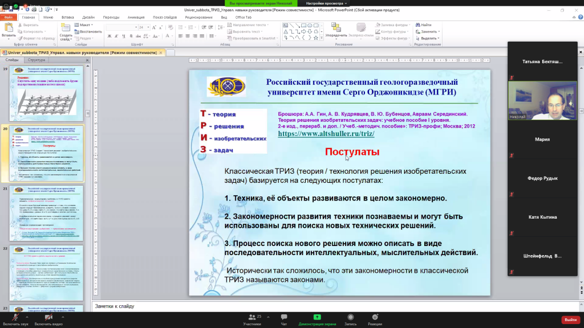
Task: Switch to the Показ слайдов tab
Action: click(165, 17)
